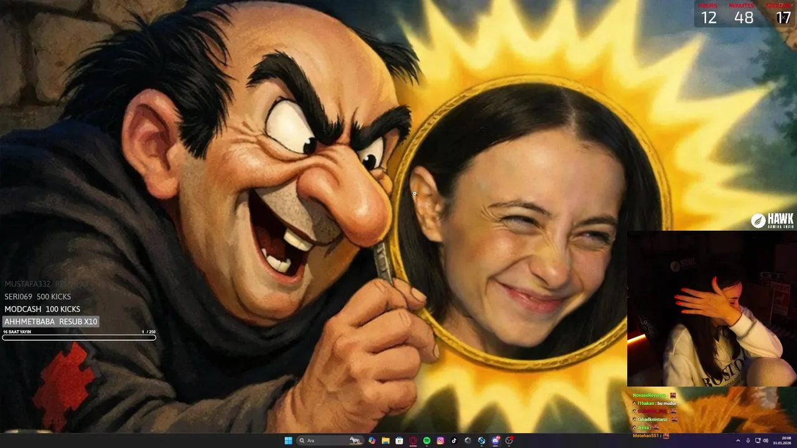Click 'SERI069 500 KICKS' alert
797x448 pixels.
pos(38,297)
